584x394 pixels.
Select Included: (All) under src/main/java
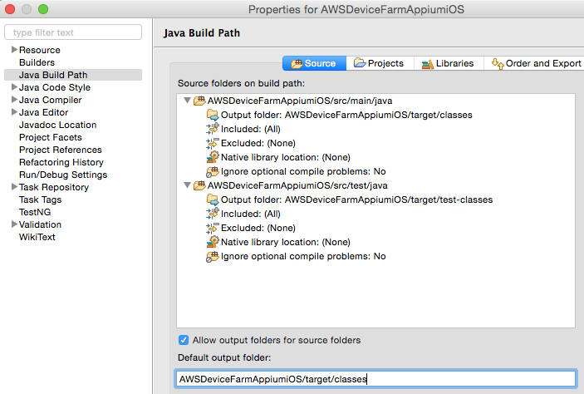(x=250, y=129)
